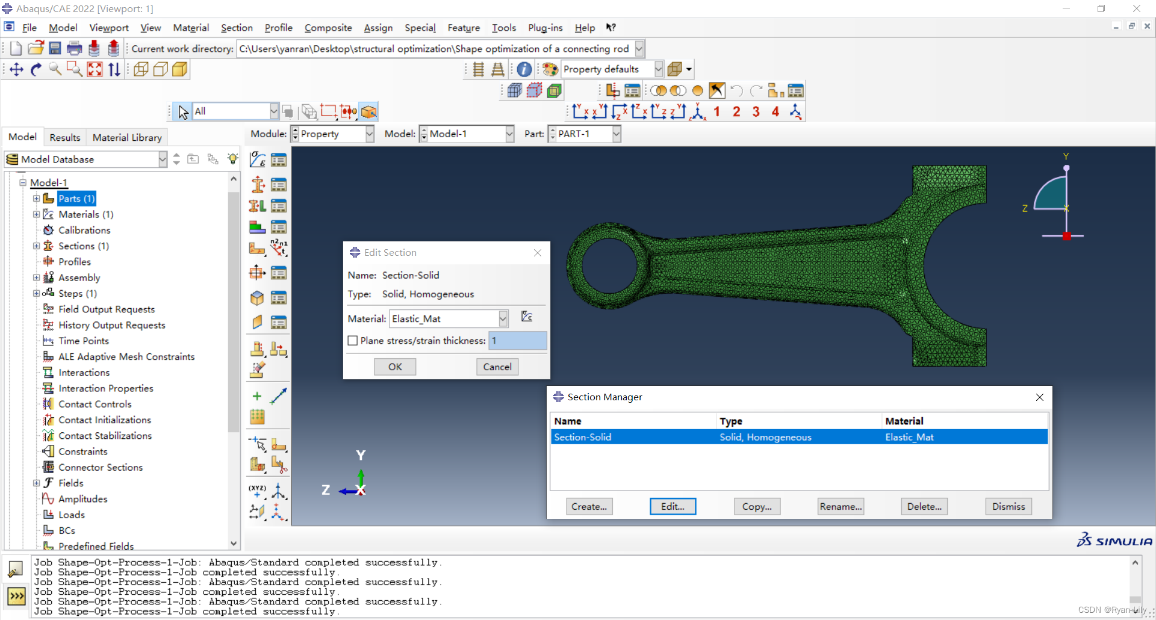The image size is (1156, 620).
Task: Open the Material menu
Action: point(191,28)
